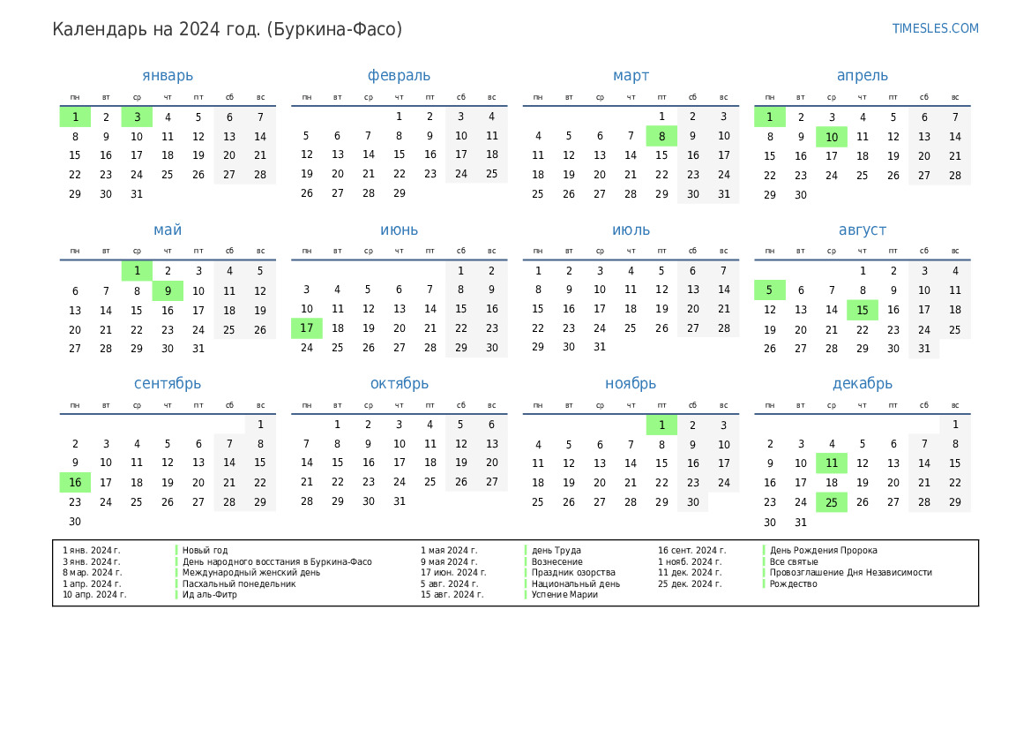The image size is (1031, 730).
Task: Click the November 1 holiday cell
Action: [661, 425]
